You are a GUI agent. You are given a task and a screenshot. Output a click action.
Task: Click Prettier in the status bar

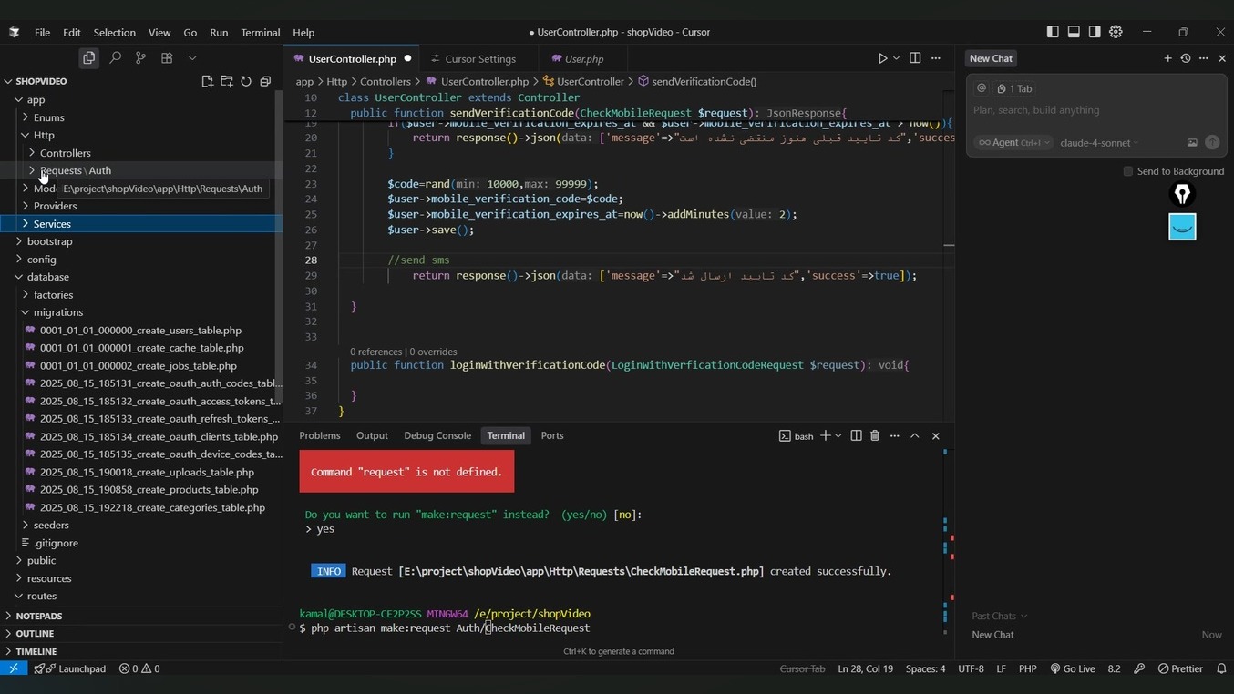coord(1180,668)
